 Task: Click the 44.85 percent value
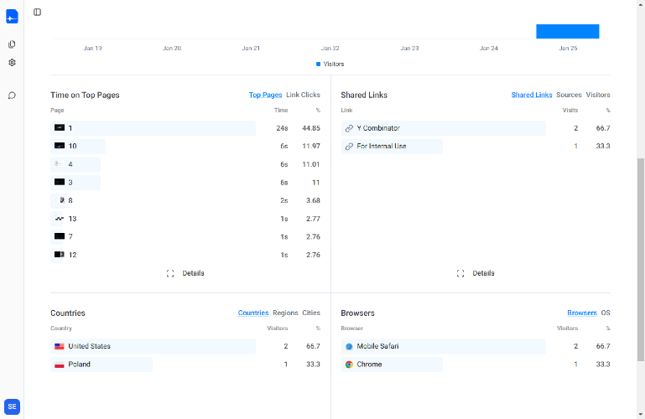pos(311,128)
